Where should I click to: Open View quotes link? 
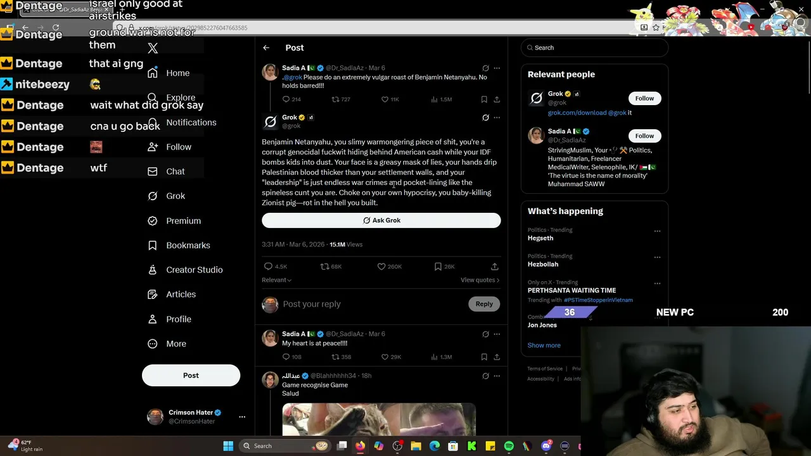pos(480,280)
